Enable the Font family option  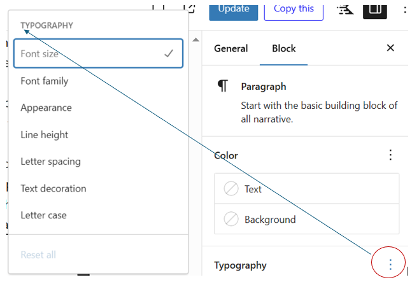[98, 81]
